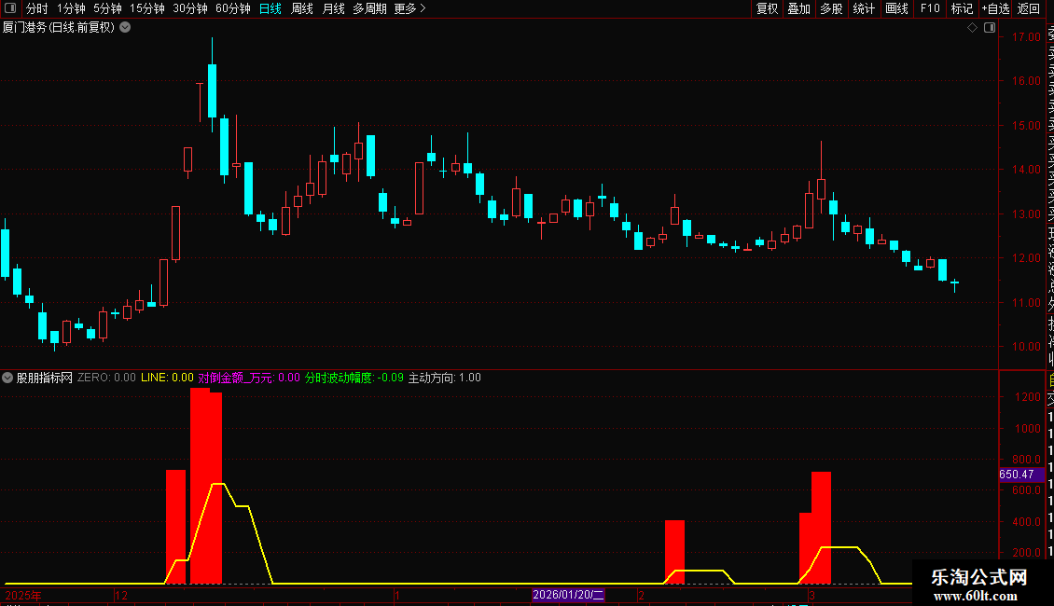Screen dimensions: 1054x606
Task: Click the 10.00 price axis label
Action: (x=1026, y=347)
